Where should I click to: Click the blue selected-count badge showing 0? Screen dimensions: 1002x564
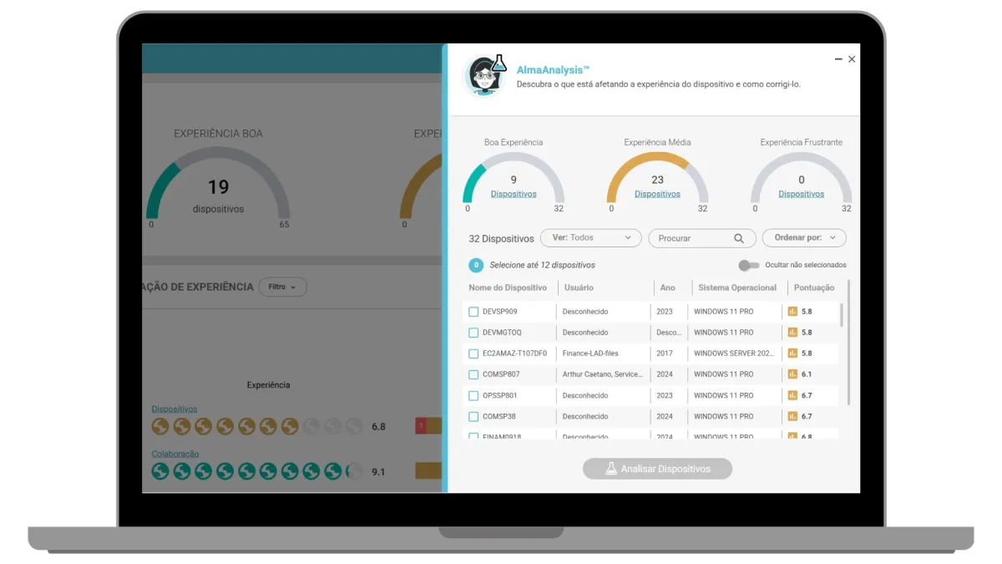pyautogui.click(x=476, y=265)
